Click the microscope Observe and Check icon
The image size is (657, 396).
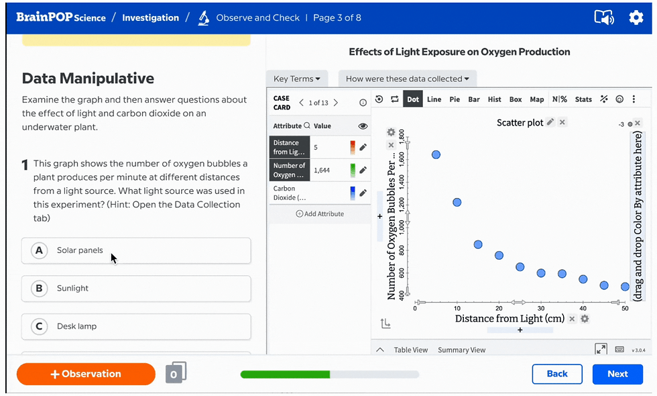click(204, 18)
